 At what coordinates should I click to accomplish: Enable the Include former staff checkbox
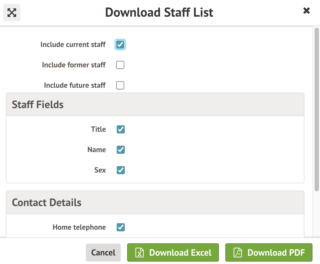point(120,65)
